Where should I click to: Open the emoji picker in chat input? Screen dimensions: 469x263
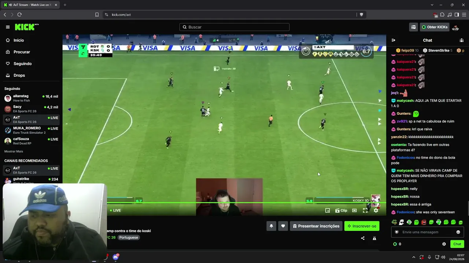click(x=458, y=232)
